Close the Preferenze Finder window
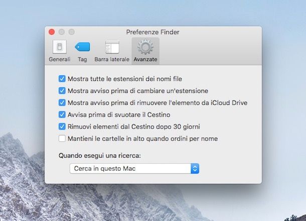 [x=52, y=32]
